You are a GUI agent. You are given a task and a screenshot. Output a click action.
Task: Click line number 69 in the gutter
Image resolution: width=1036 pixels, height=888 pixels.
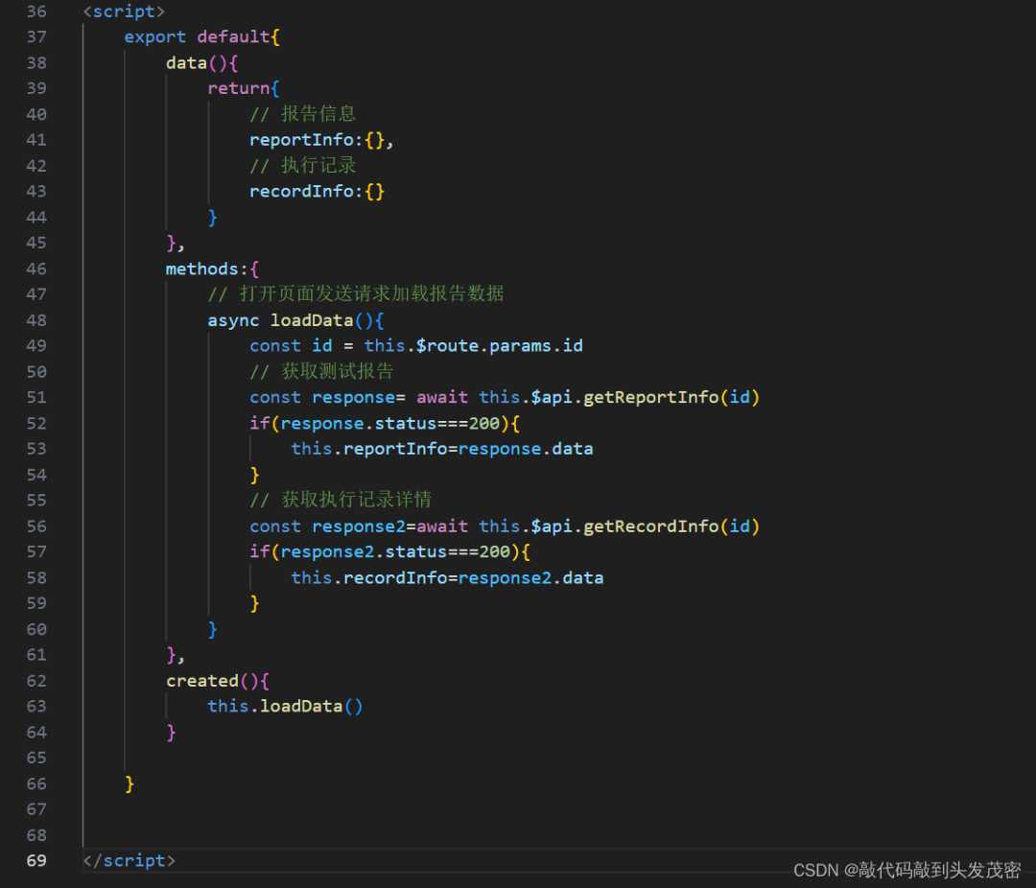click(x=36, y=860)
